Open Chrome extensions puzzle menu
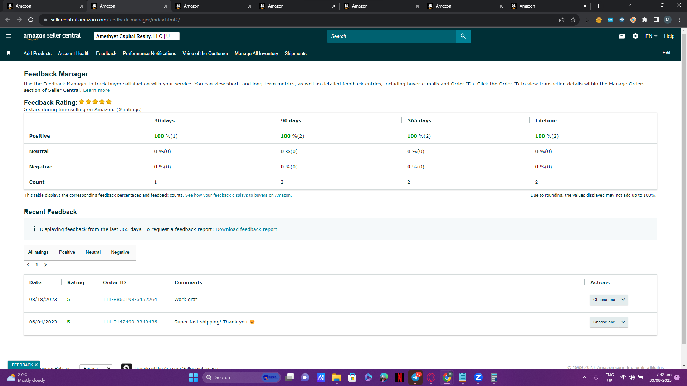 point(645,20)
